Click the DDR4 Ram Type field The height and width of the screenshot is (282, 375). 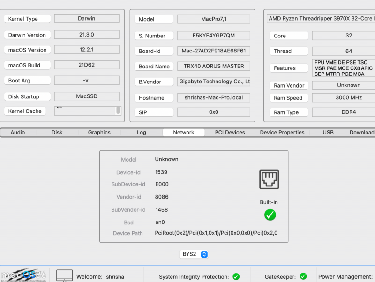pyautogui.click(x=344, y=112)
